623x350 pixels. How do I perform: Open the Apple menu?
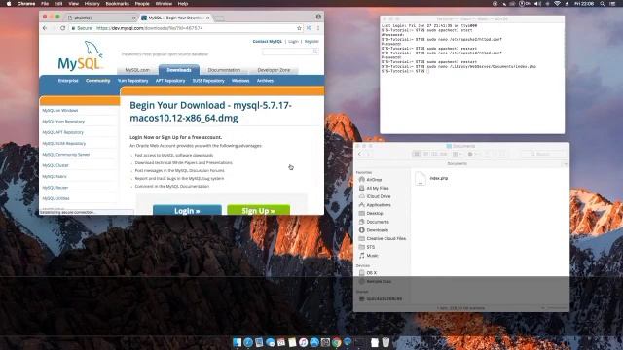9,4
